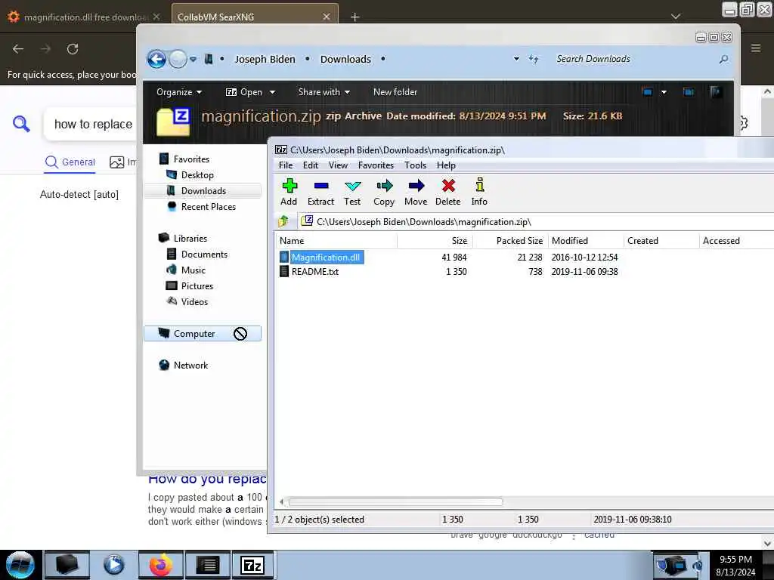Open the 7-Zip taskbar button

click(252, 565)
